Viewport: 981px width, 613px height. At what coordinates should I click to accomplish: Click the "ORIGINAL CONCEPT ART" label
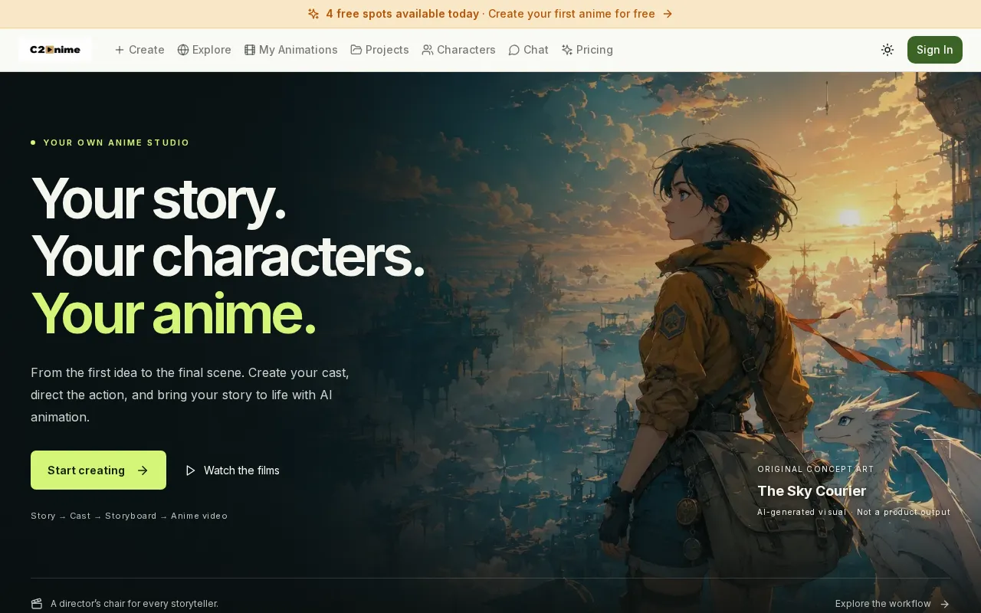(815, 469)
